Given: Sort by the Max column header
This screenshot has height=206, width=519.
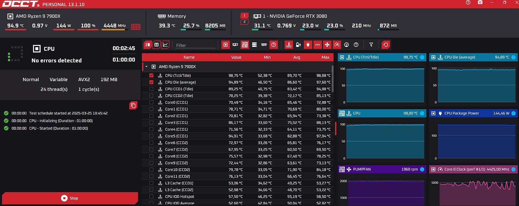Looking at the screenshot, I should [x=325, y=57].
